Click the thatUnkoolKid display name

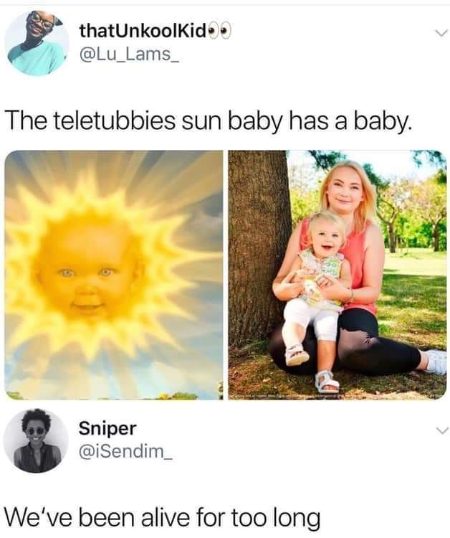point(143,32)
